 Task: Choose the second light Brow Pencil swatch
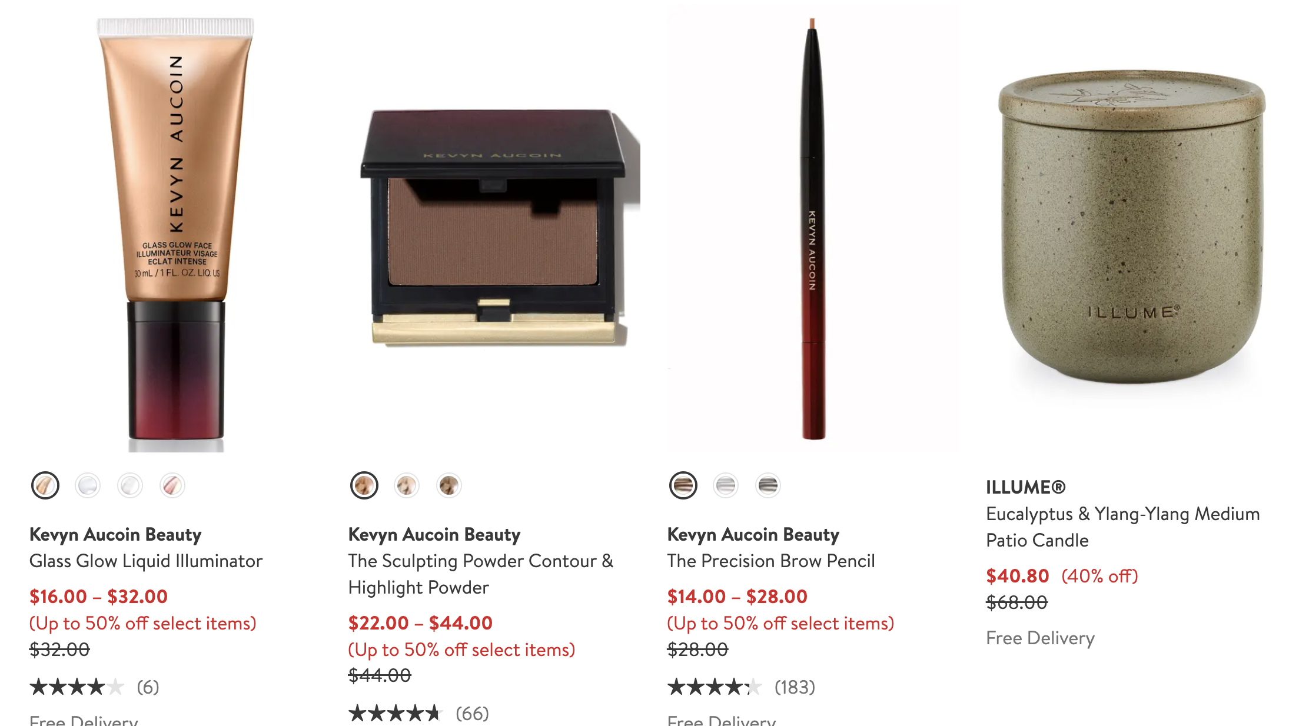[x=726, y=485]
